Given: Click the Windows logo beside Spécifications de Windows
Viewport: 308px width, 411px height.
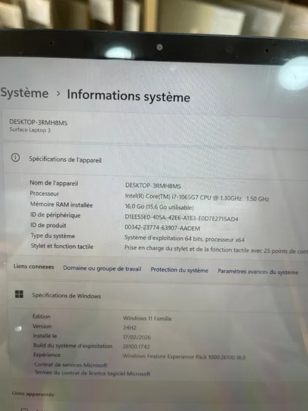Looking at the screenshot, I should [19, 294].
